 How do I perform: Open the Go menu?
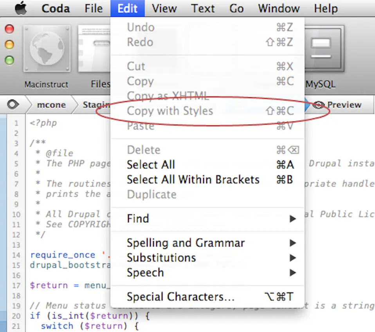click(236, 8)
